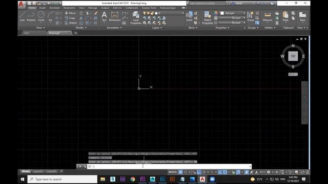Expand the Modify panel

(81, 28)
